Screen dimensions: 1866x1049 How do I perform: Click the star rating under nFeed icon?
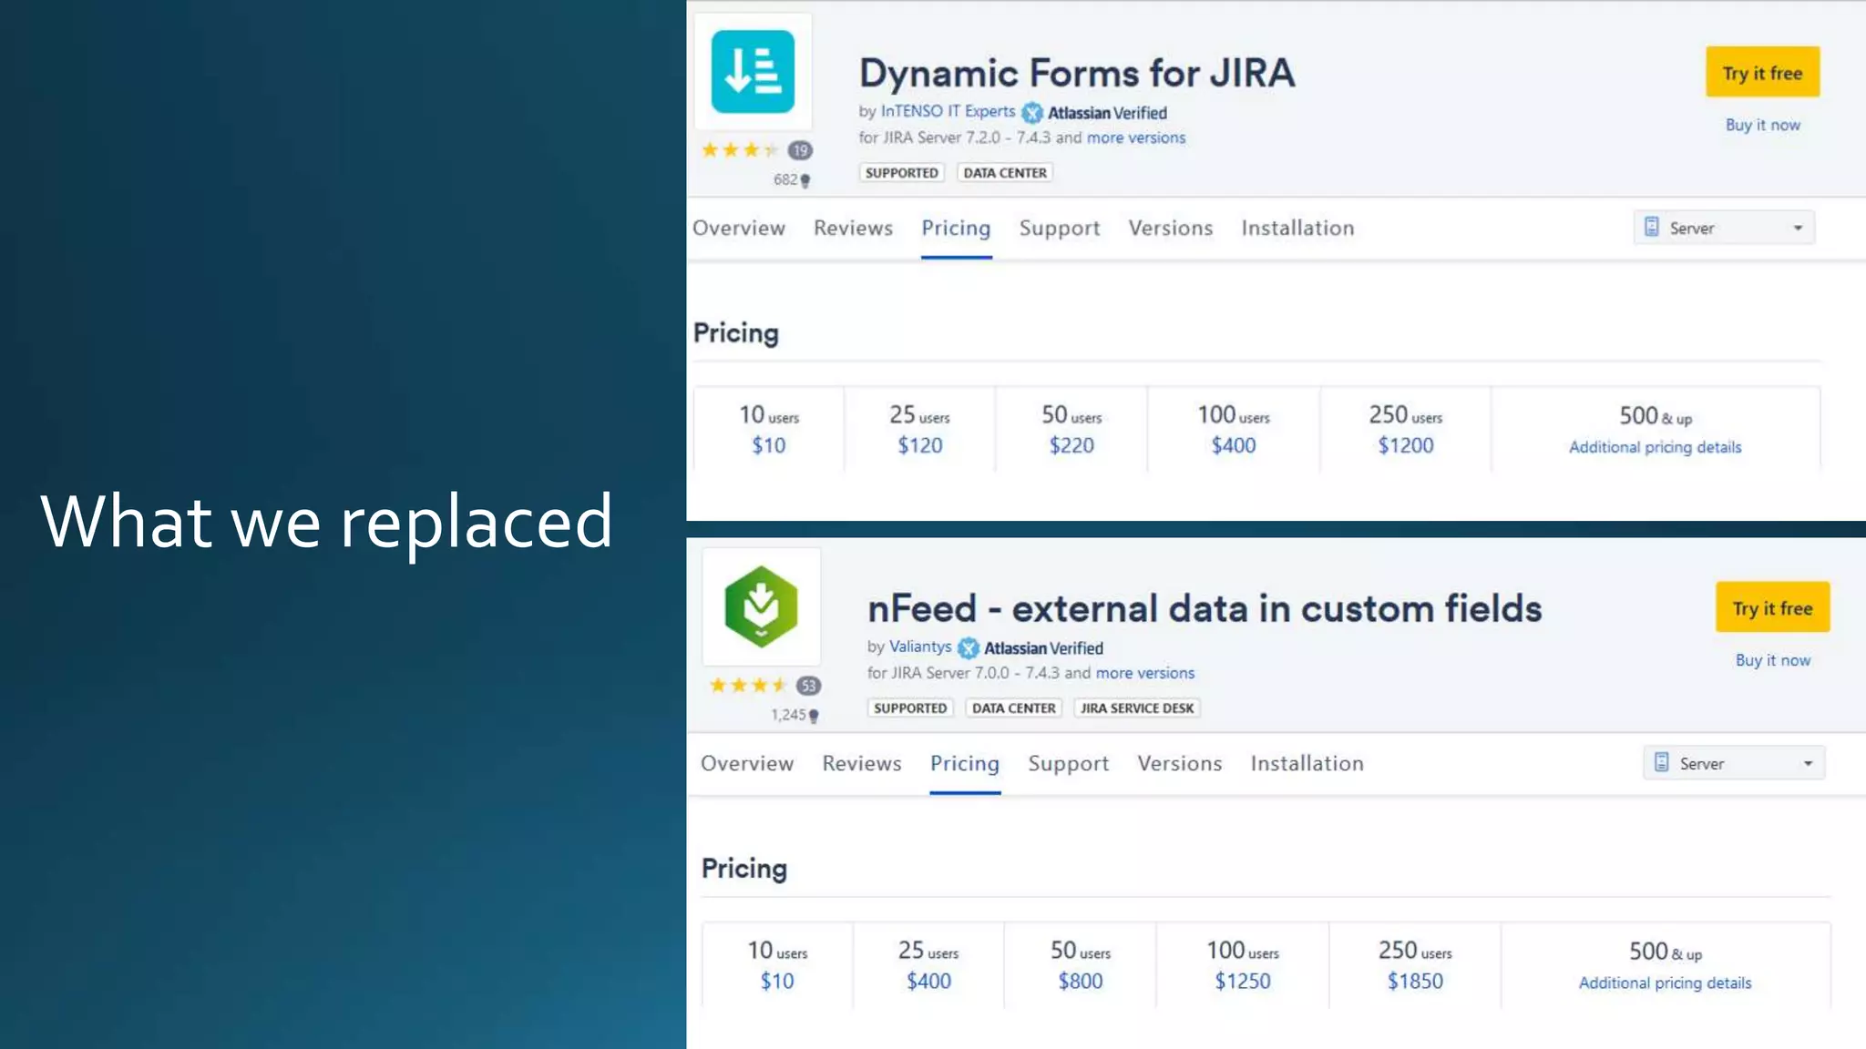(x=747, y=686)
